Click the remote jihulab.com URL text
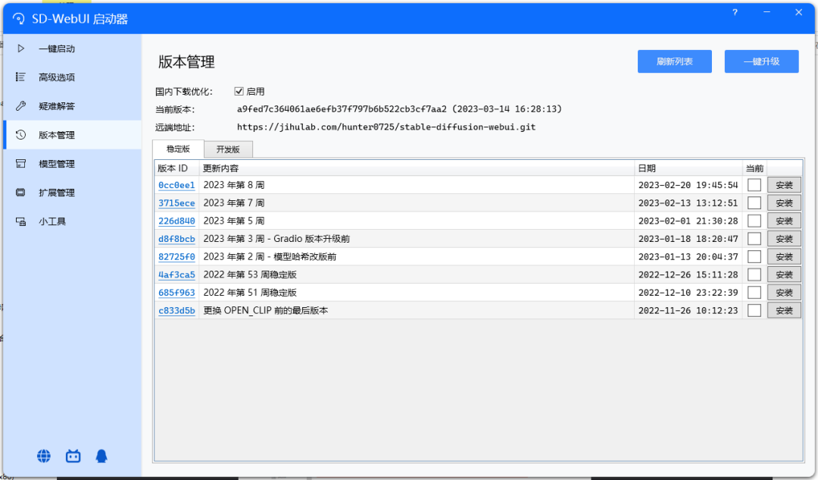818x480 pixels. [386, 127]
